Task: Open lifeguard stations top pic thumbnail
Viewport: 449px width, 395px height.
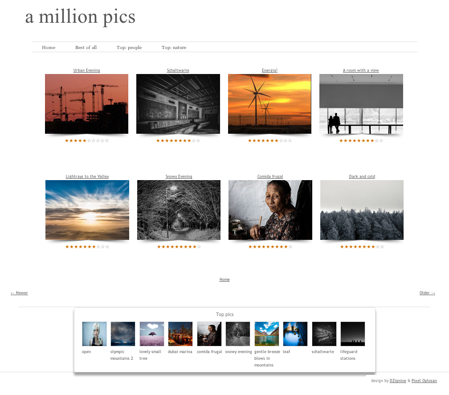Action: [x=352, y=333]
